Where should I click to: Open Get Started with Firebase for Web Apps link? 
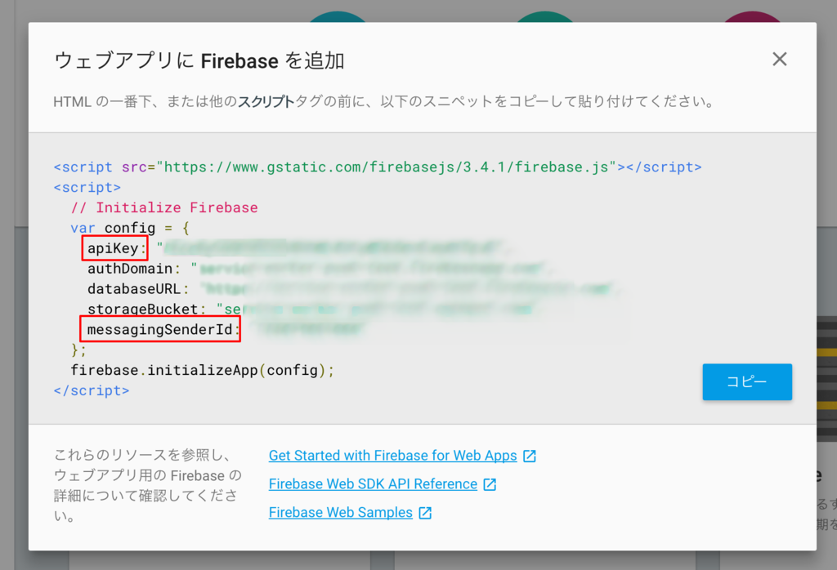pos(393,456)
